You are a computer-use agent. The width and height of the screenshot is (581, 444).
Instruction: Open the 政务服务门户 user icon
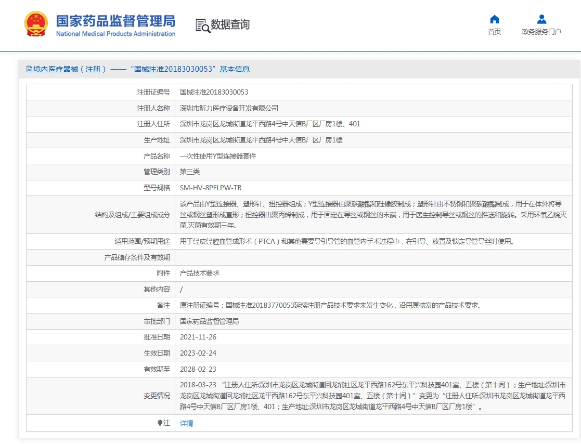click(541, 19)
